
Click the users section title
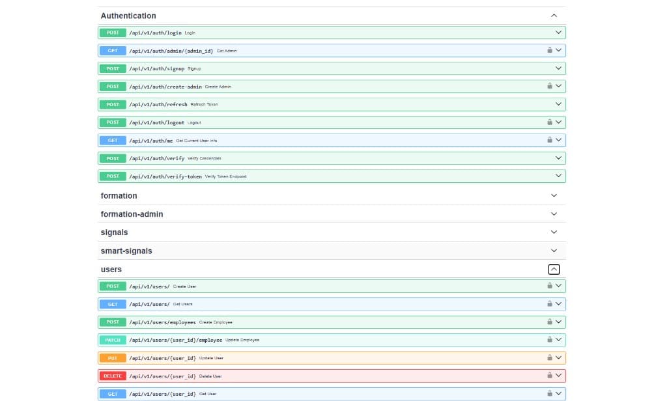pyautogui.click(x=111, y=269)
